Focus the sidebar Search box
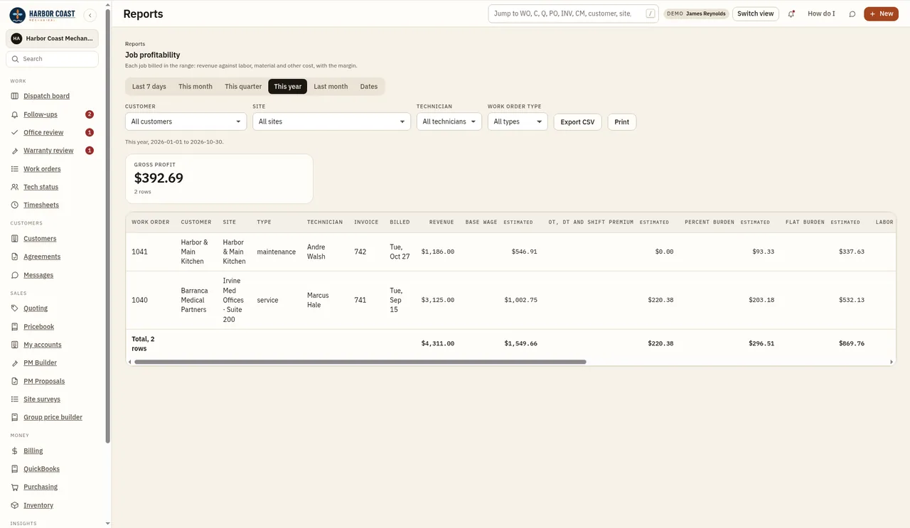Viewport: 910px width, 528px height. [52, 59]
